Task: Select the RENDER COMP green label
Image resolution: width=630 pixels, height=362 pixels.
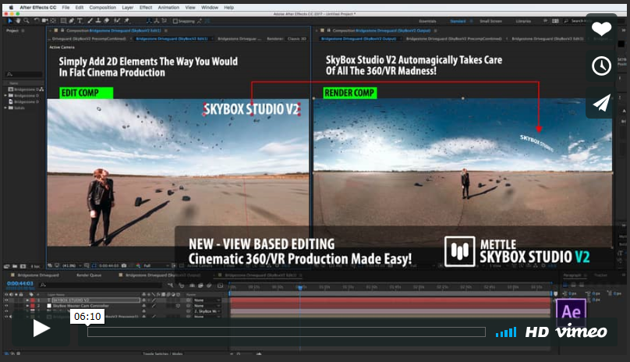Action: (x=350, y=93)
